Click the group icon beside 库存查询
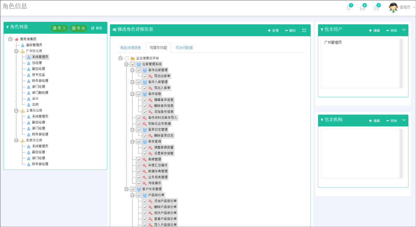 point(145,142)
